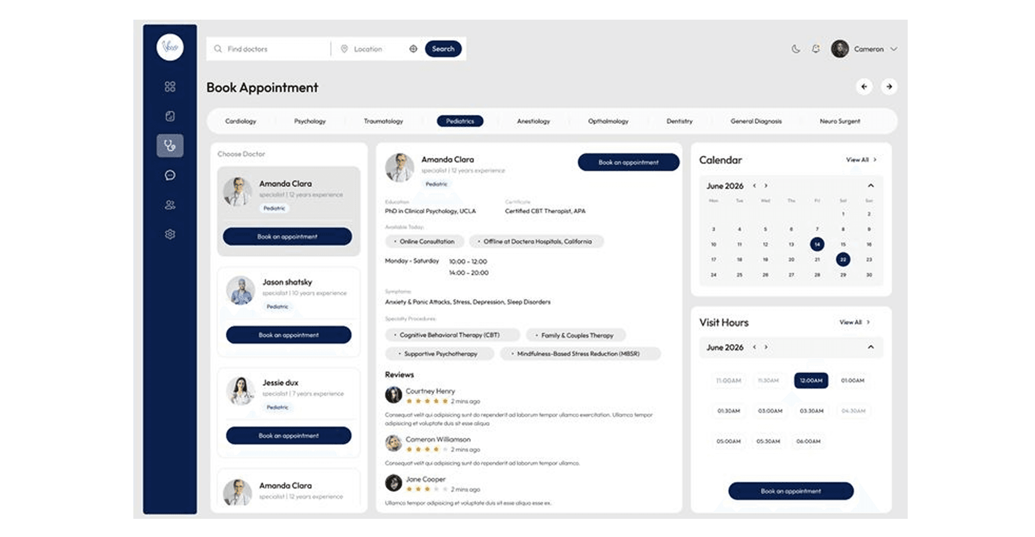
Task: Pick calendar date 29
Action: click(843, 275)
